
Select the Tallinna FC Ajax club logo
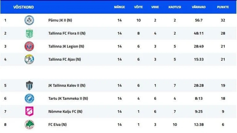(x=29, y=59)
